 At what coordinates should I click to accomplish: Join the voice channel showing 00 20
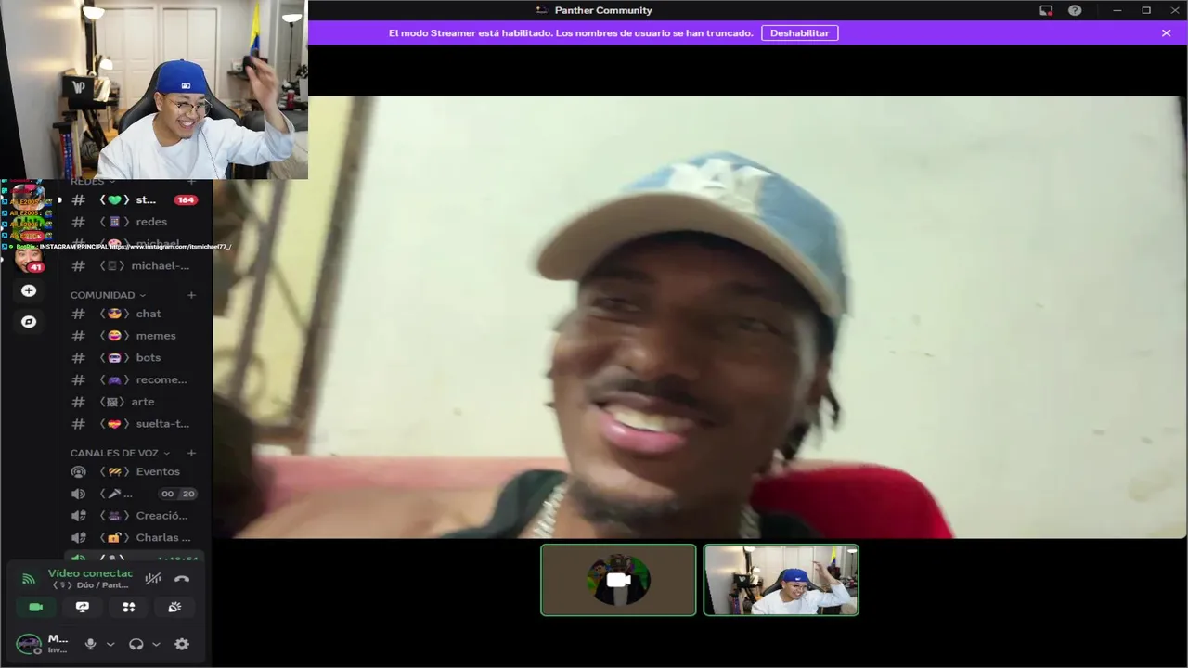pyautogui.click(x=135, y=494)
